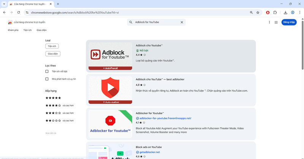
Task: Click the zoom magnifier icon in address bar
Action: click(251, 12)
